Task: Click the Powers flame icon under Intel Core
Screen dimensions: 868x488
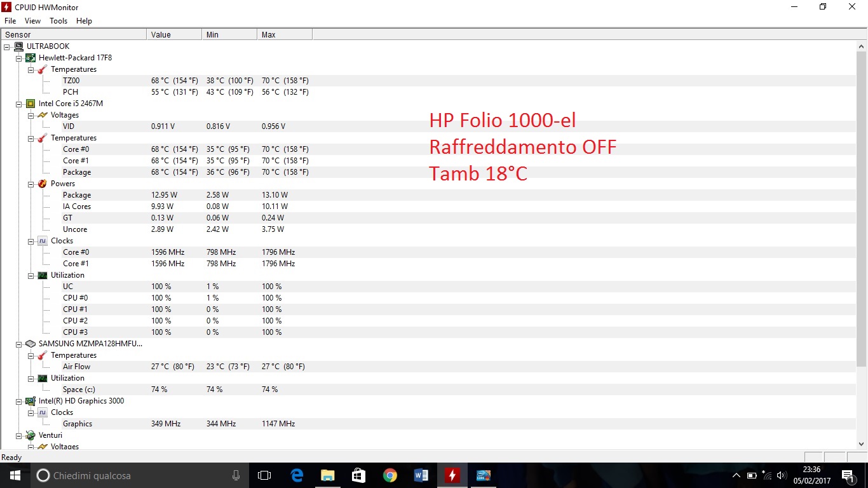Action: (43, 184)
